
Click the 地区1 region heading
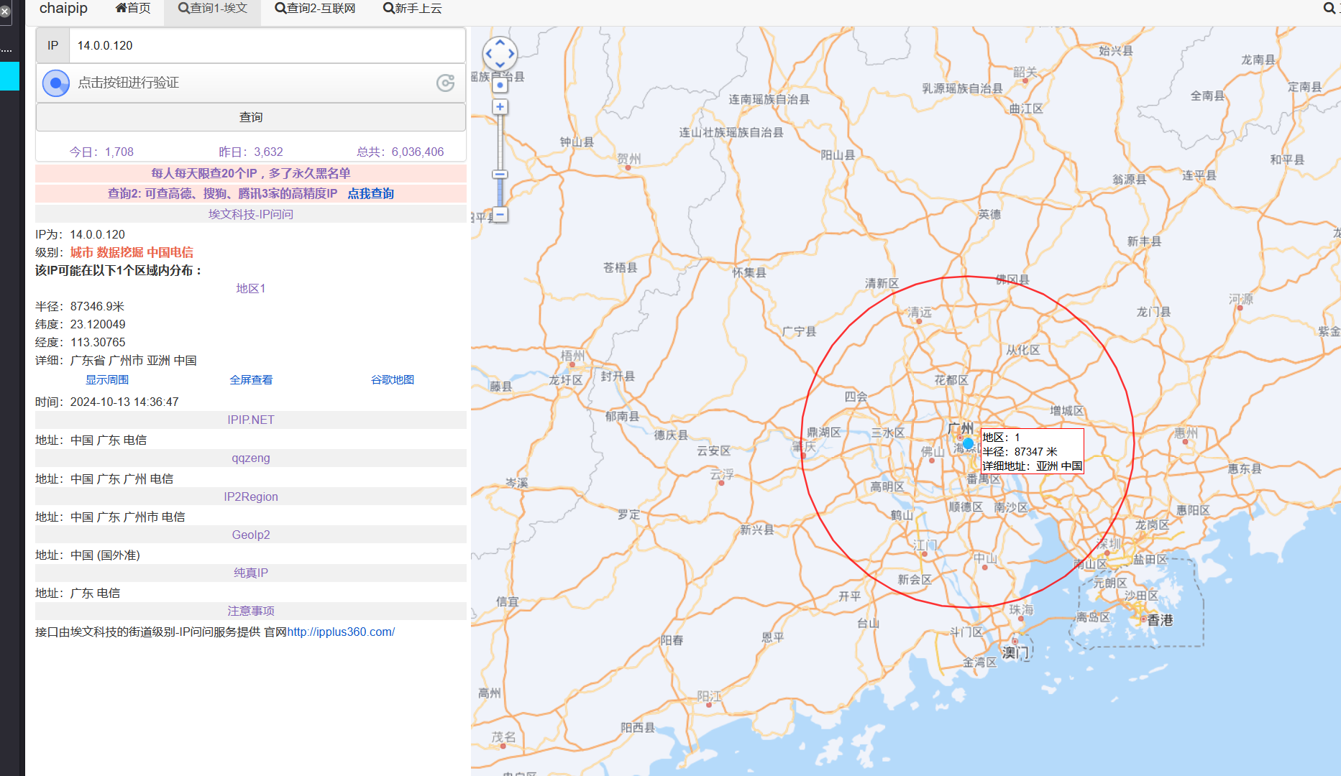[251, 288]
